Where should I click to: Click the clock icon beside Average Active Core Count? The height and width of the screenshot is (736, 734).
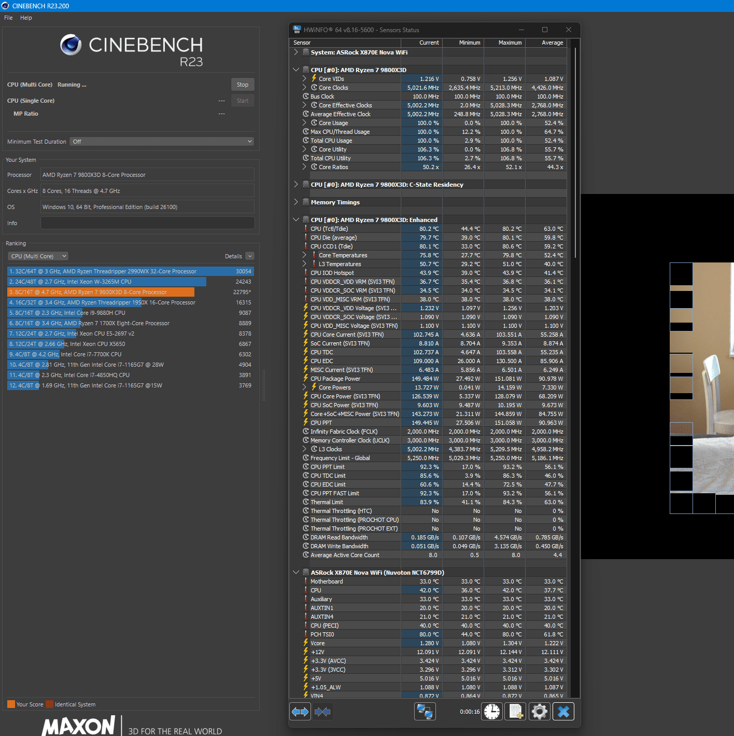(x=306, y=554)
